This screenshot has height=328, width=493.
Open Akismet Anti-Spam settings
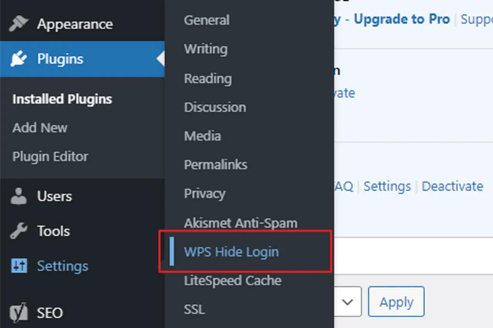(x=241, y=223)
